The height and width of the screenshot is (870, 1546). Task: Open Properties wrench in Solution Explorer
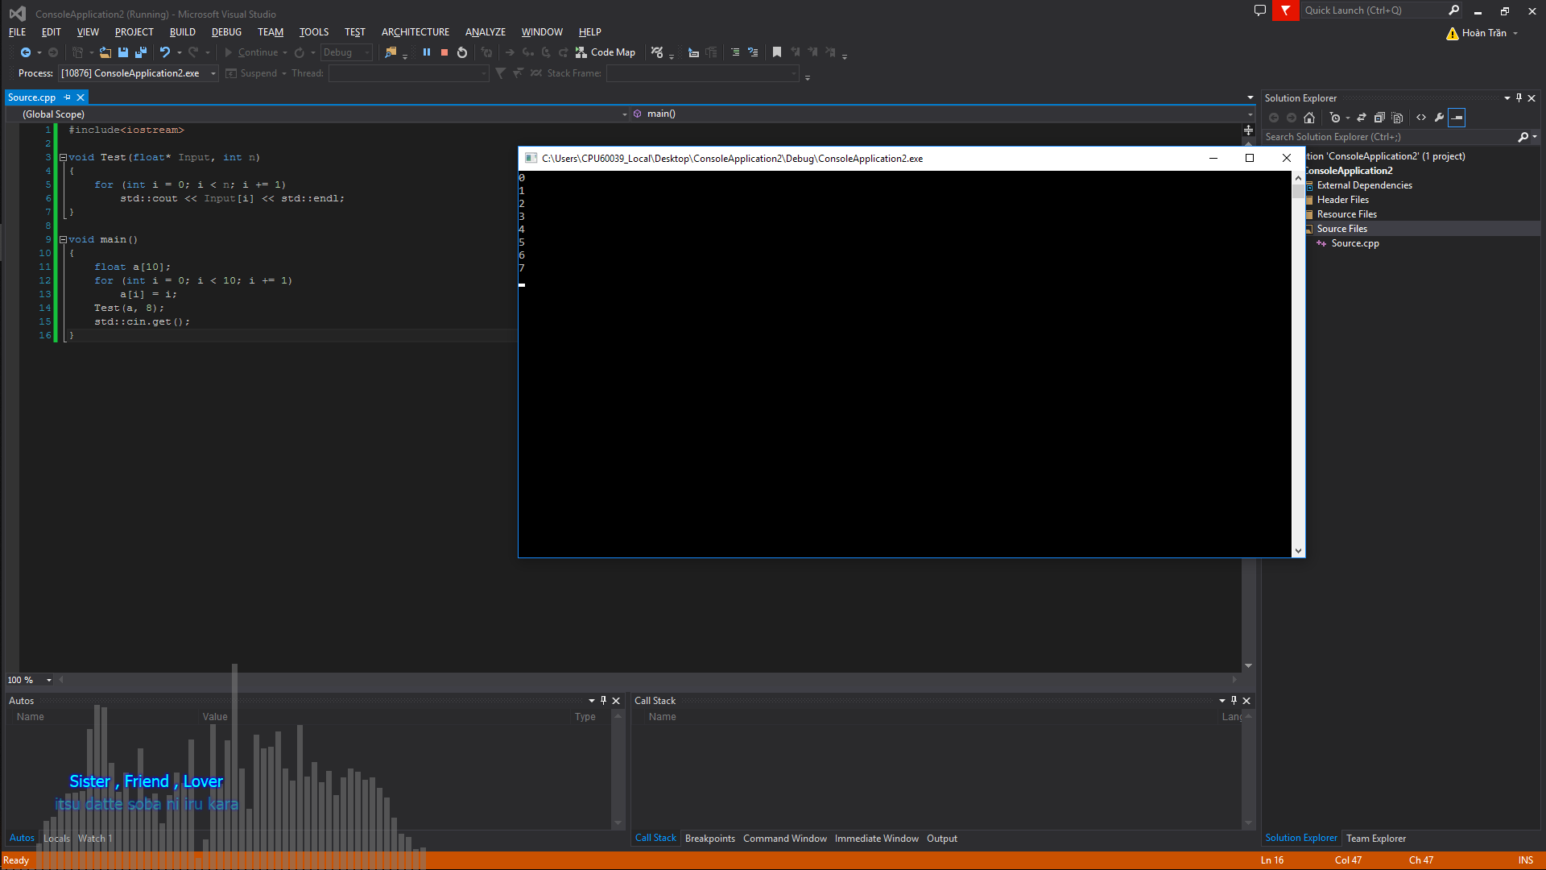tap(1439, 118)
